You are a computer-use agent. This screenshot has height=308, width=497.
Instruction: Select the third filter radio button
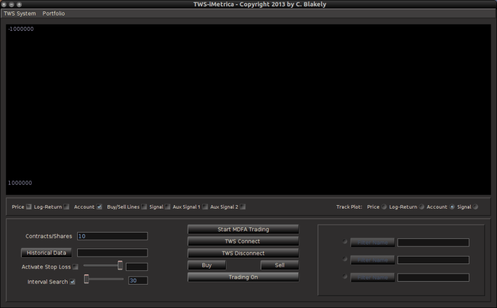(x=345, y=277)
